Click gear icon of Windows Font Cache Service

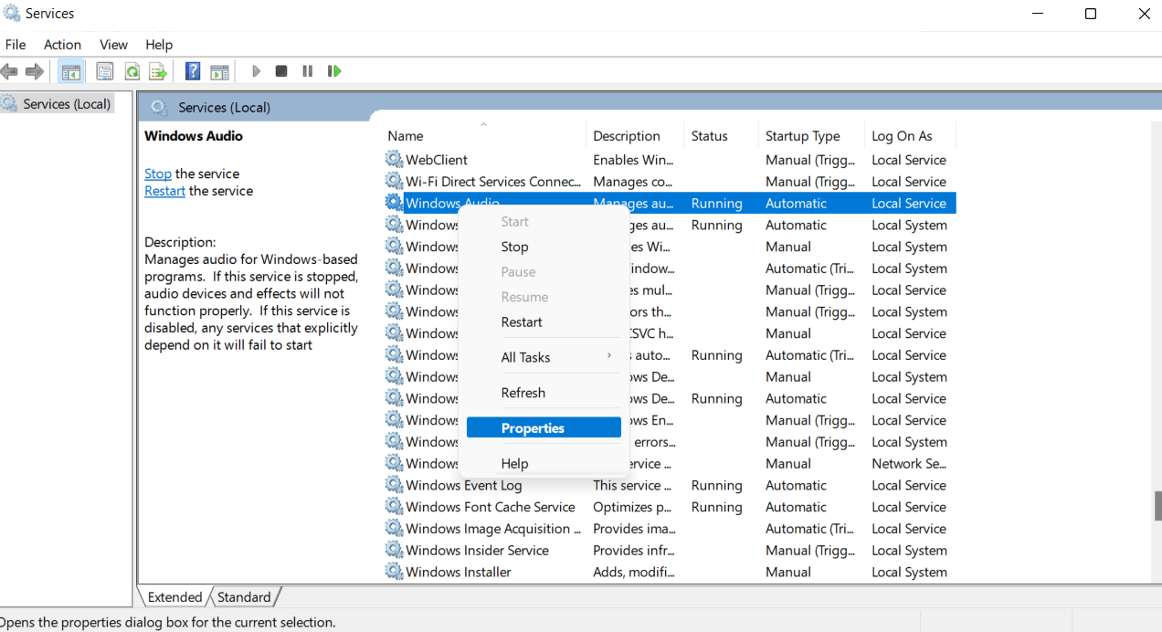point(394,507)
